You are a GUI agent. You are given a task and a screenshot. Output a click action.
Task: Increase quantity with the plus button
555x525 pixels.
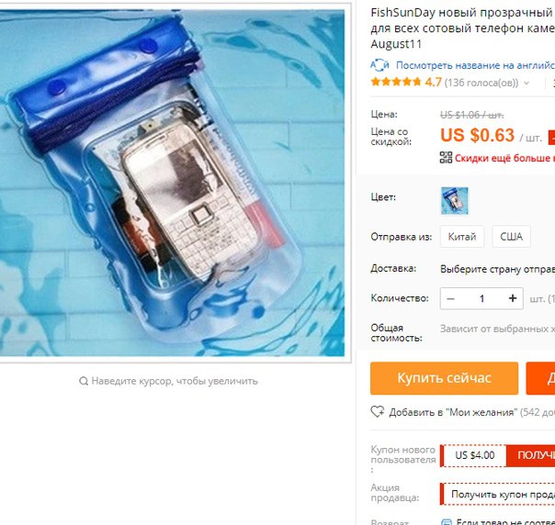click(513, 298)
